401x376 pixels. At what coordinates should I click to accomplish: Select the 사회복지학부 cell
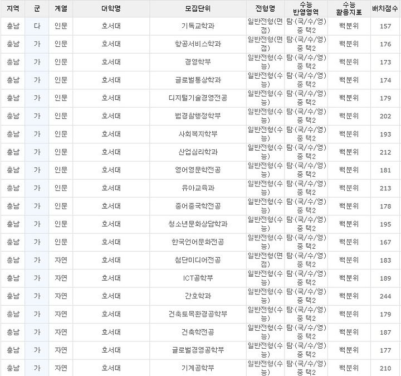click(x=198, y=134)
